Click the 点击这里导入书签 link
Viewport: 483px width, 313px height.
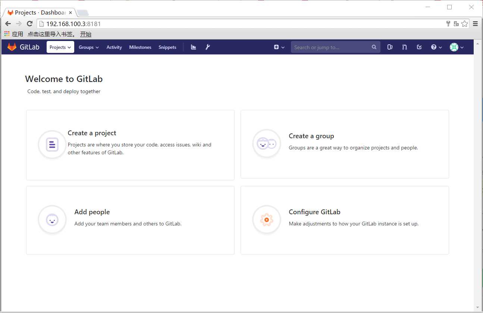(x=52, y=34)
